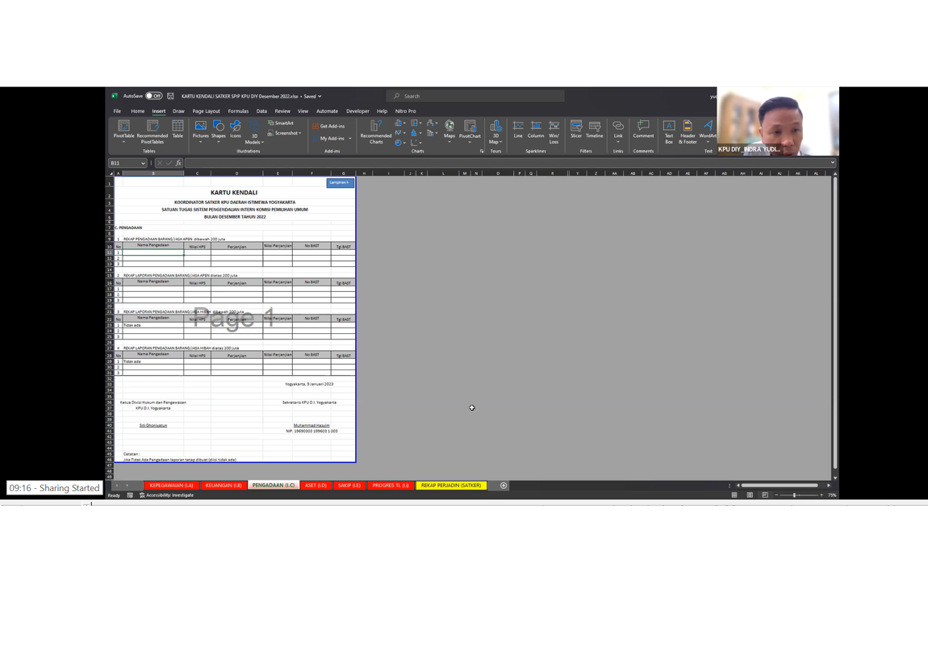Insert a Slicer filter
928x659 pixels.
576,130
